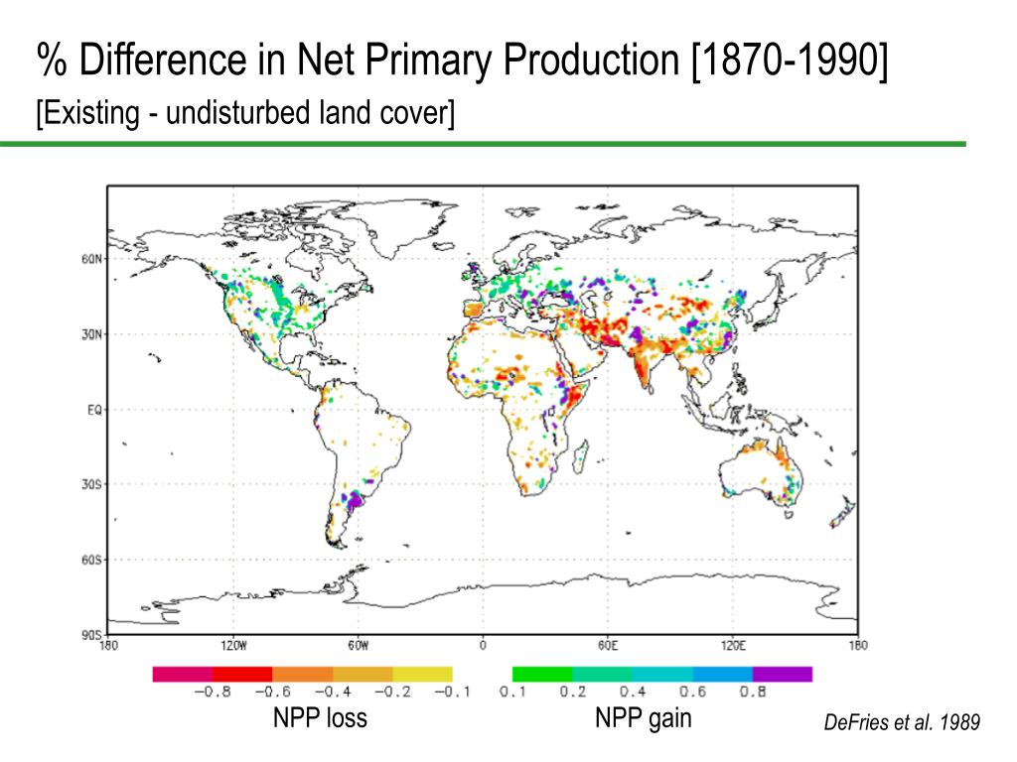1017x762 pixels.
Task: Click the 'EQ' equator label
Action: coord(94,410)
